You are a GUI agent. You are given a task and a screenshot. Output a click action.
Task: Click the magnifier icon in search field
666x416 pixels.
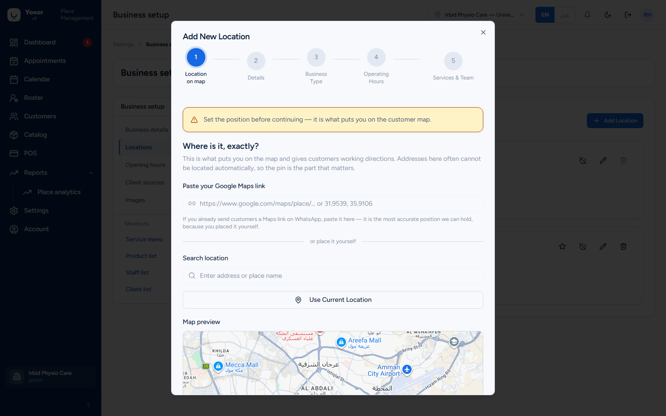pos(192,275)
